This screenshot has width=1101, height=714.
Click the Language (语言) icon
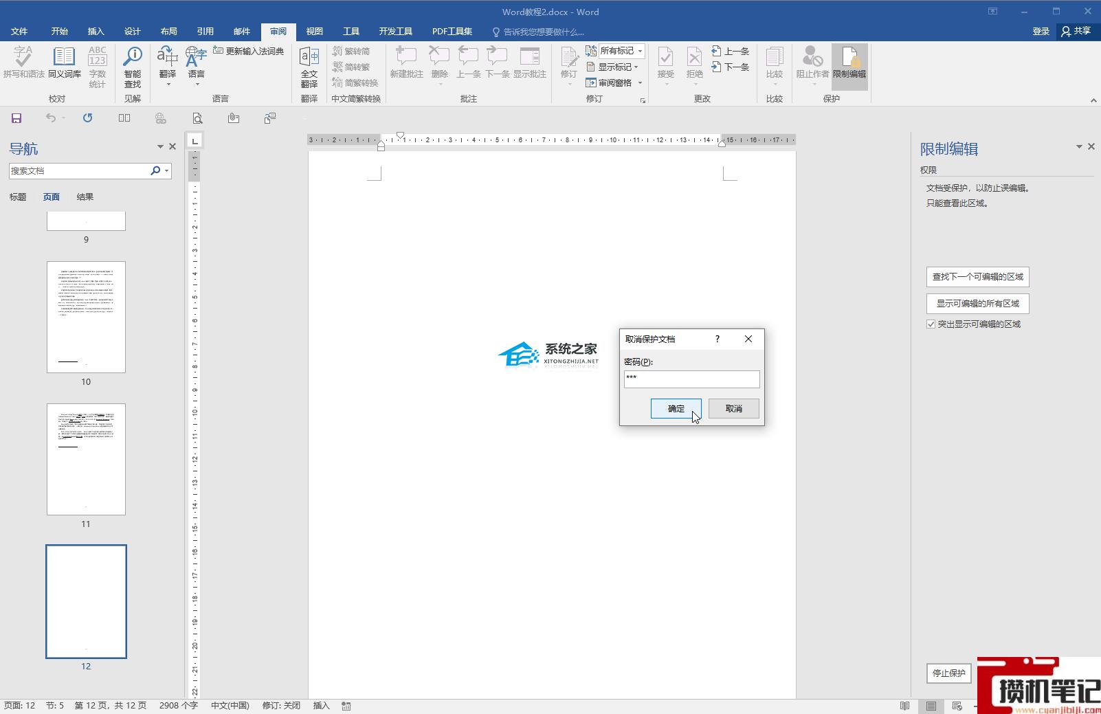197,66
